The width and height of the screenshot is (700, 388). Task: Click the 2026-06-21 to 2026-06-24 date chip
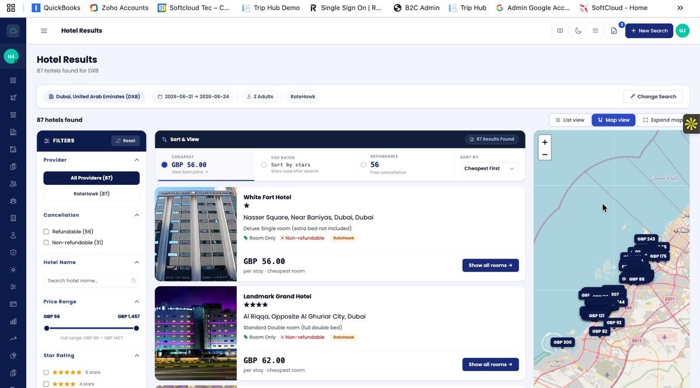coord(193,97)
